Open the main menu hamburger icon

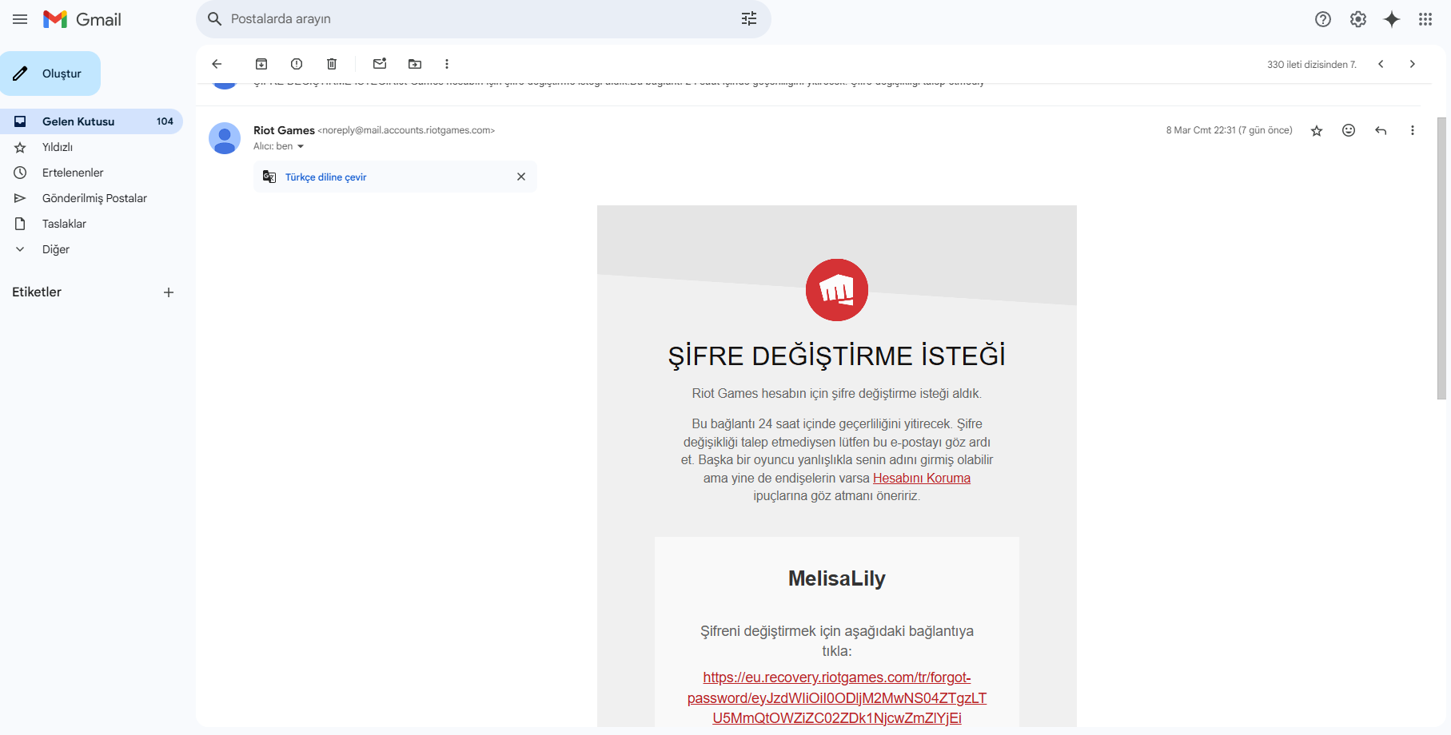[20, 19]
